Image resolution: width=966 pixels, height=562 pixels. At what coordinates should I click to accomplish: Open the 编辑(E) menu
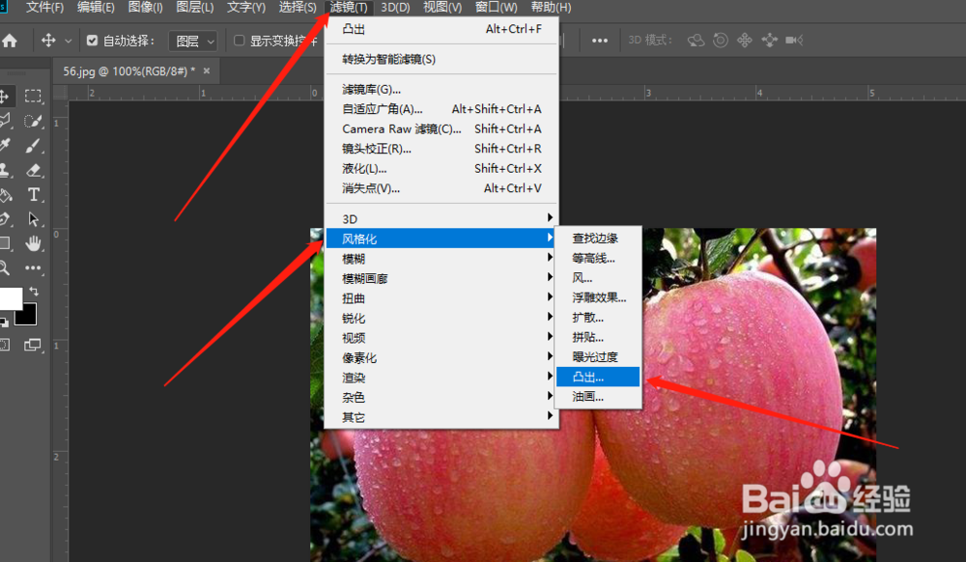pos(96,8)
